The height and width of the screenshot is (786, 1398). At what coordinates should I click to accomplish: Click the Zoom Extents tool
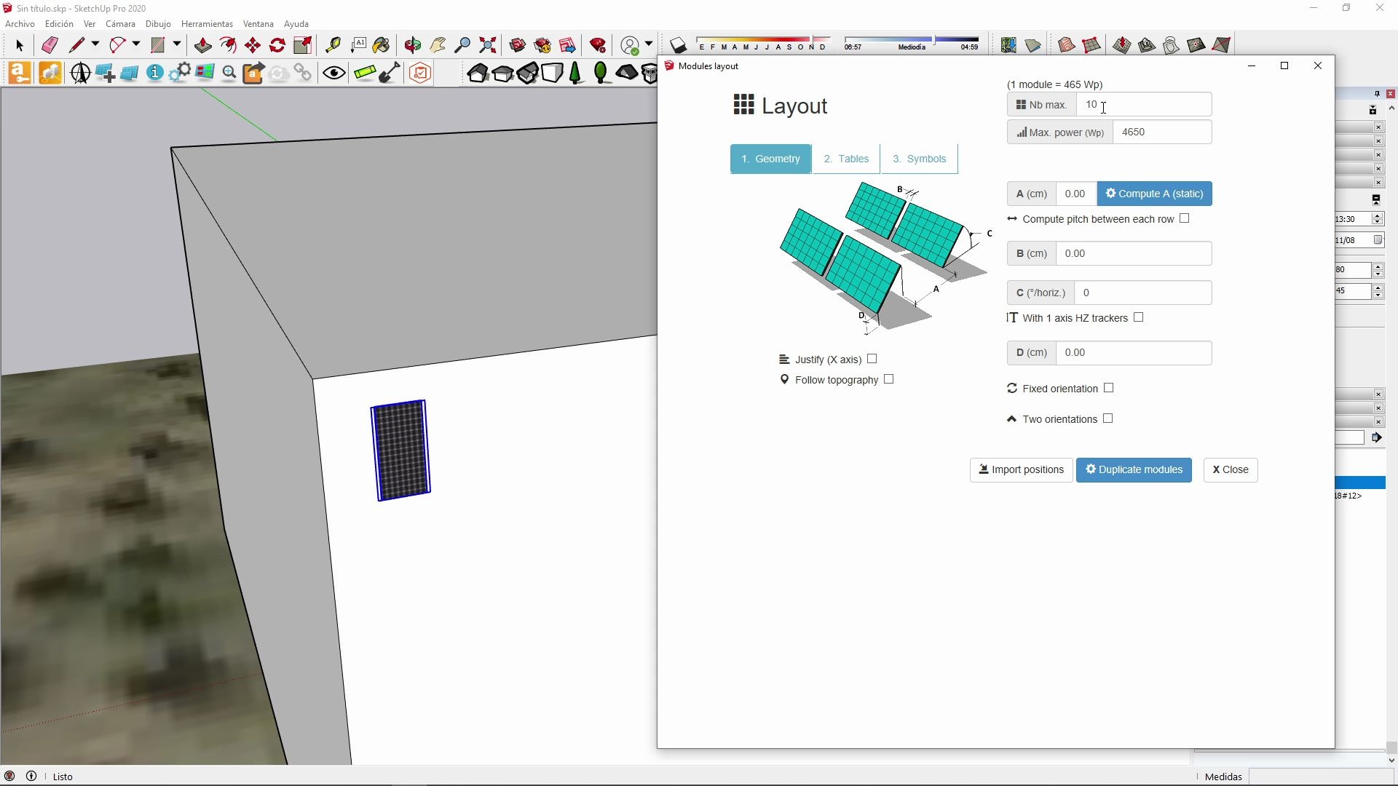487,45
